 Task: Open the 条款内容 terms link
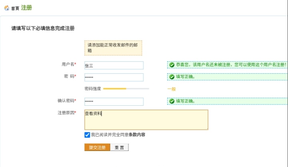click(137, 135)
